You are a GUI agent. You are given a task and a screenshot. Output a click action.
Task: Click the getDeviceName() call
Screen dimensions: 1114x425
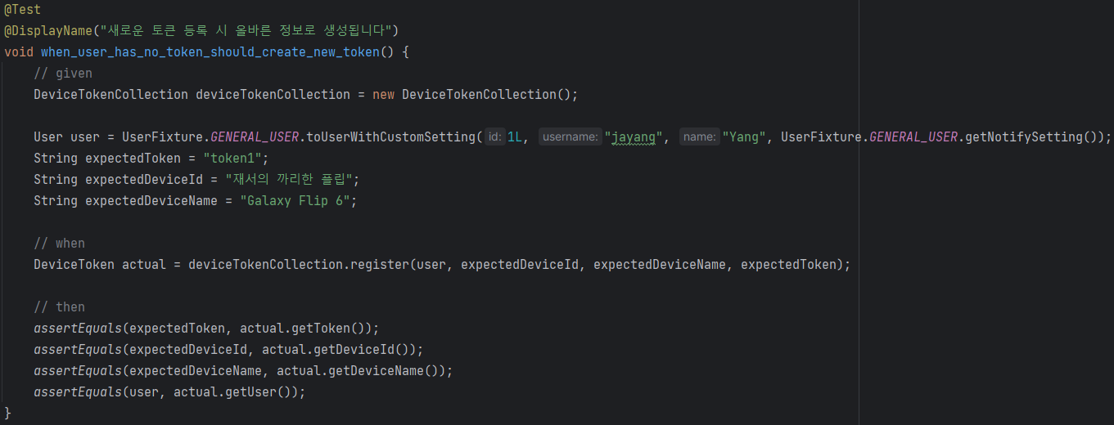pyautogui.click(x=386, y=370)
